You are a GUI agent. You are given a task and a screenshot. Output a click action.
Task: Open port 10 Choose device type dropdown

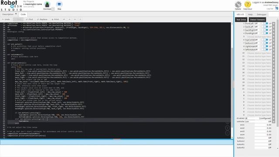pyautogui.click(x=259, y=53)
